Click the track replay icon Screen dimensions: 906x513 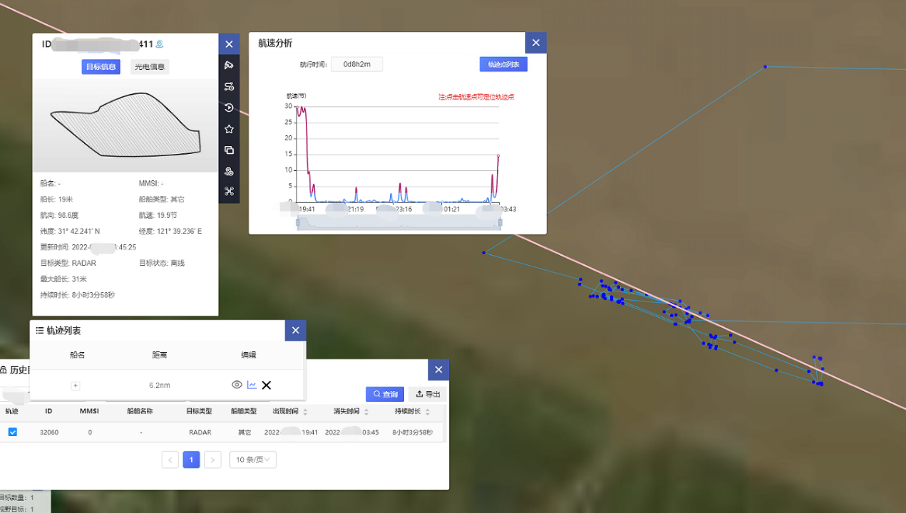pos(229,108)
